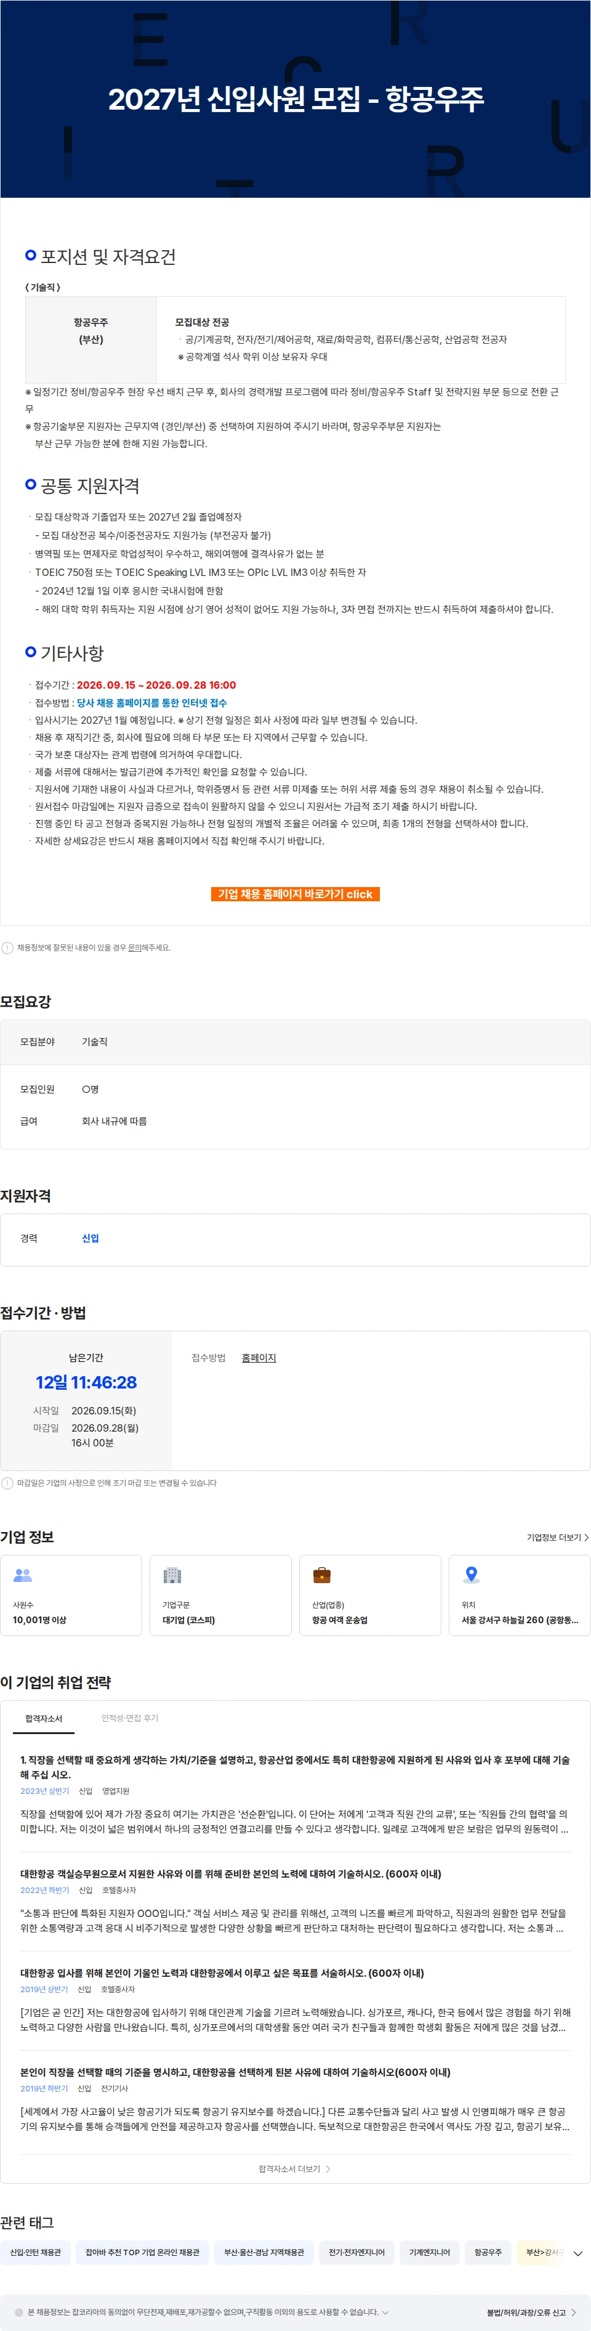Click the 회사 내규에 따름 salary text
591x2331 pixels.
point(114,1121)
